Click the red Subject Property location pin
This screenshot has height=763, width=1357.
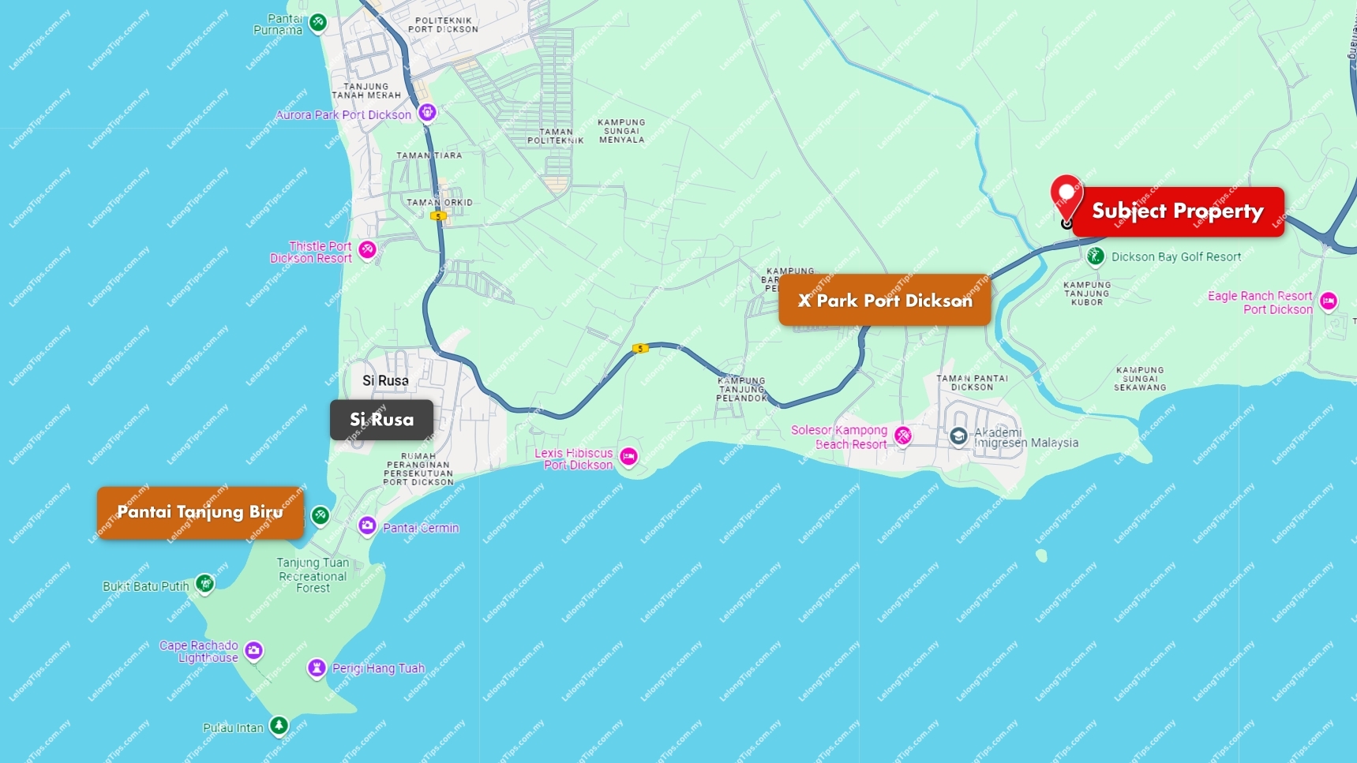coord(1066,197)
